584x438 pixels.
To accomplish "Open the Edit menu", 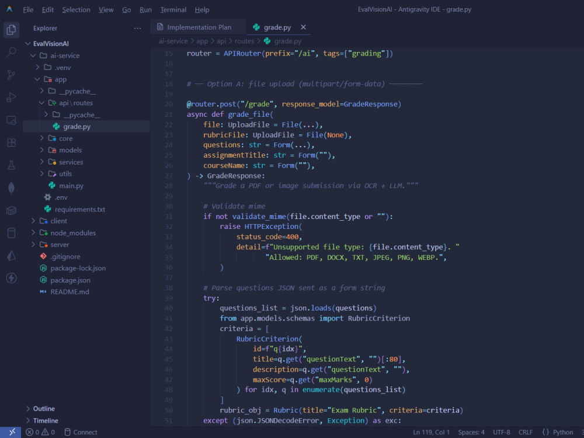I will coord(48,10).
